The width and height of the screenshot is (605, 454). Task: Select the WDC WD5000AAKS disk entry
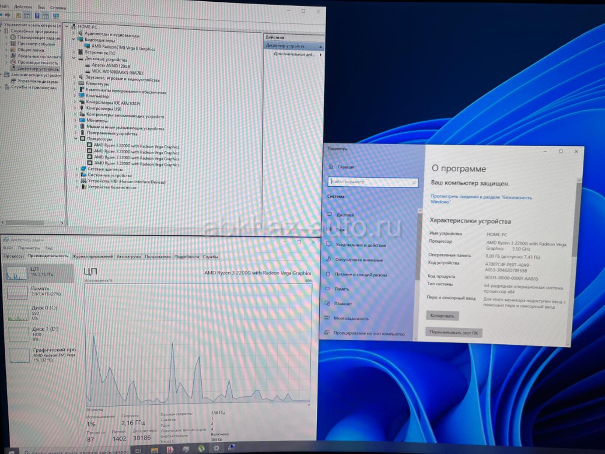[118, 72]
